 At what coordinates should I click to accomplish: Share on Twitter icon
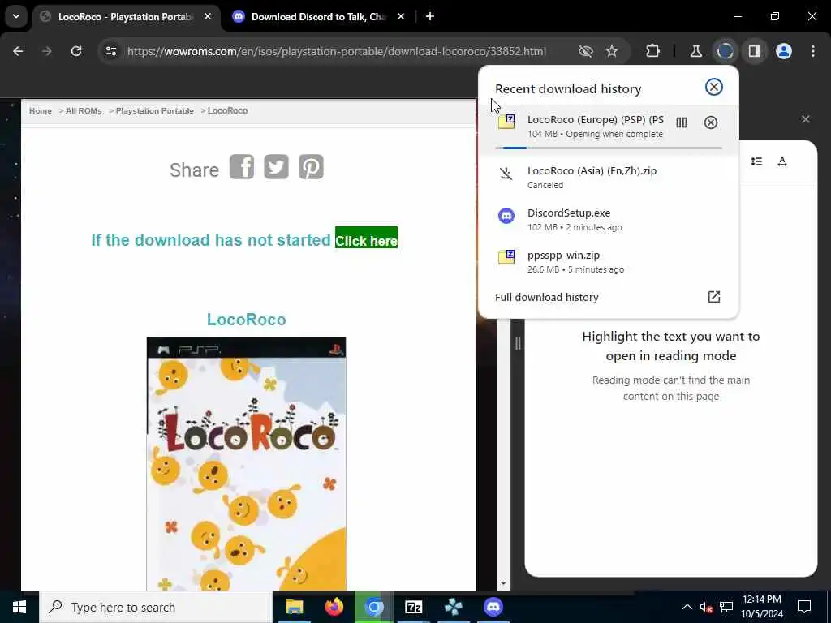coord(276,167)
